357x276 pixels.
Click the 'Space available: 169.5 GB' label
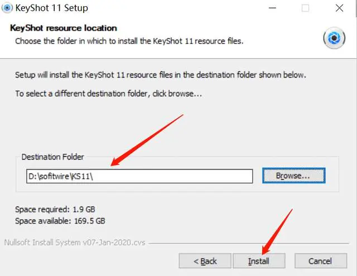coord(60,221)
